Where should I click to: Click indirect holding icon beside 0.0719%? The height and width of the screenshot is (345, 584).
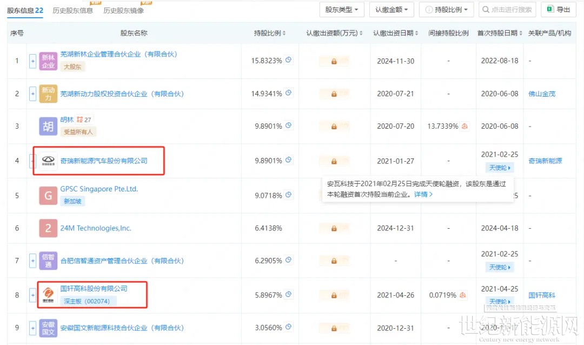coord(463,295)
